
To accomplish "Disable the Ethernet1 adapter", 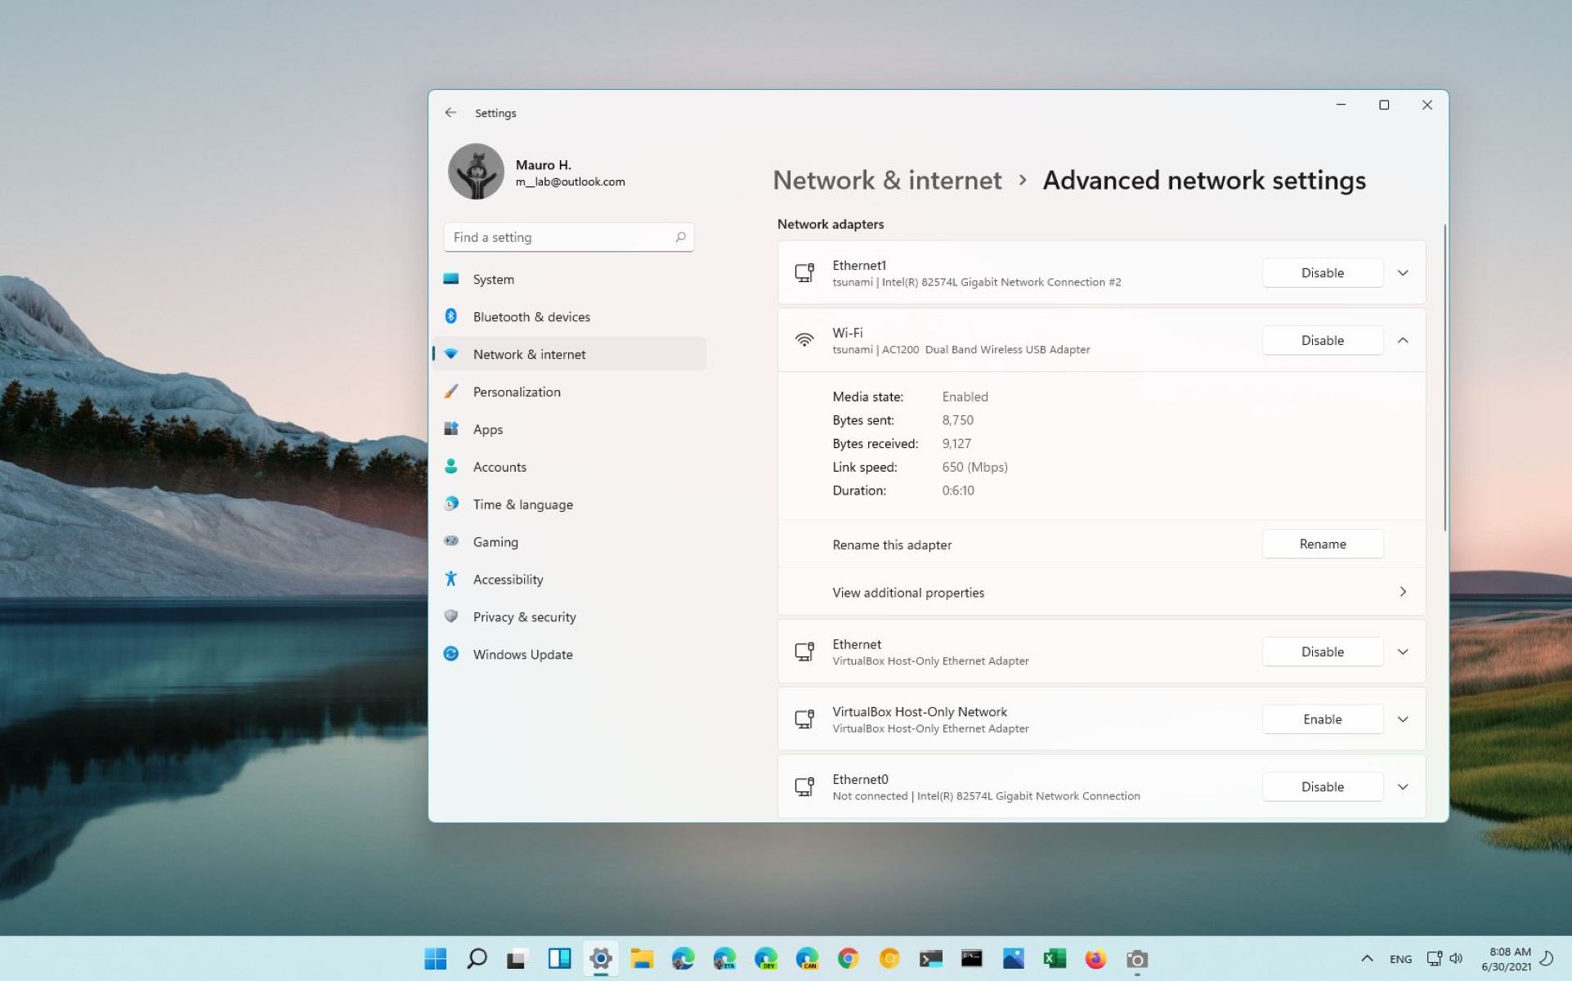I will click(1322, 272).
